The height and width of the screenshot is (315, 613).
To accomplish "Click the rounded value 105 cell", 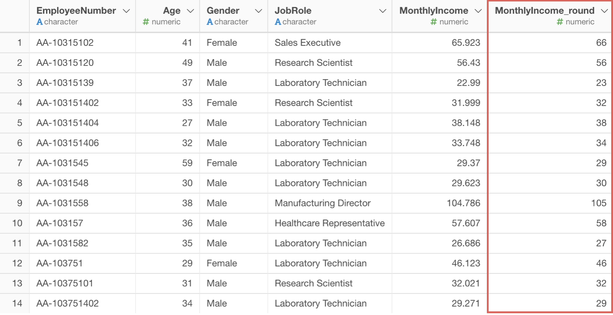I will 598,203.
